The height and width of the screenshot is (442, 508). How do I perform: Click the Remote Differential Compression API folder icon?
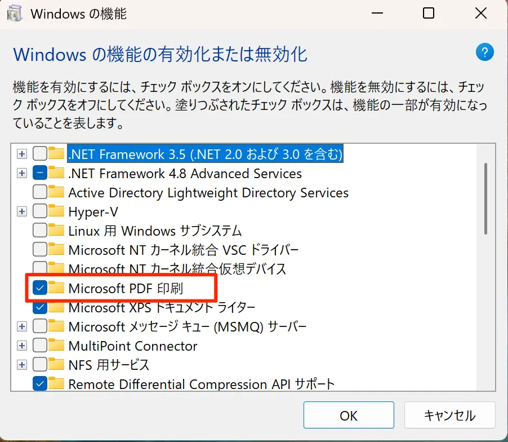[56, 383]
